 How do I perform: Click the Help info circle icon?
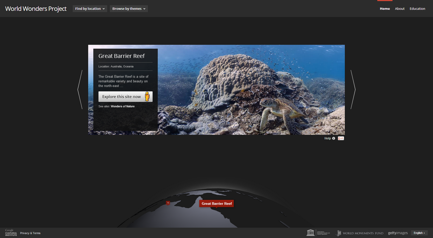pos(334,138)
